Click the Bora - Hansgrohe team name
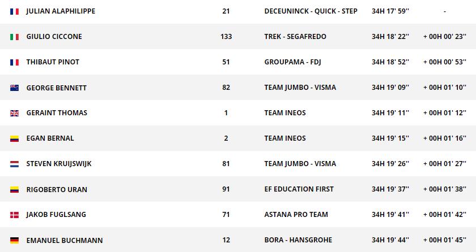Image resolution: width=476 pixels, height=252 pixels. [298, 240]
